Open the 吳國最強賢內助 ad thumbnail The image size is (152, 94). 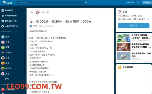pyautogui.click(x=124, y=47)
